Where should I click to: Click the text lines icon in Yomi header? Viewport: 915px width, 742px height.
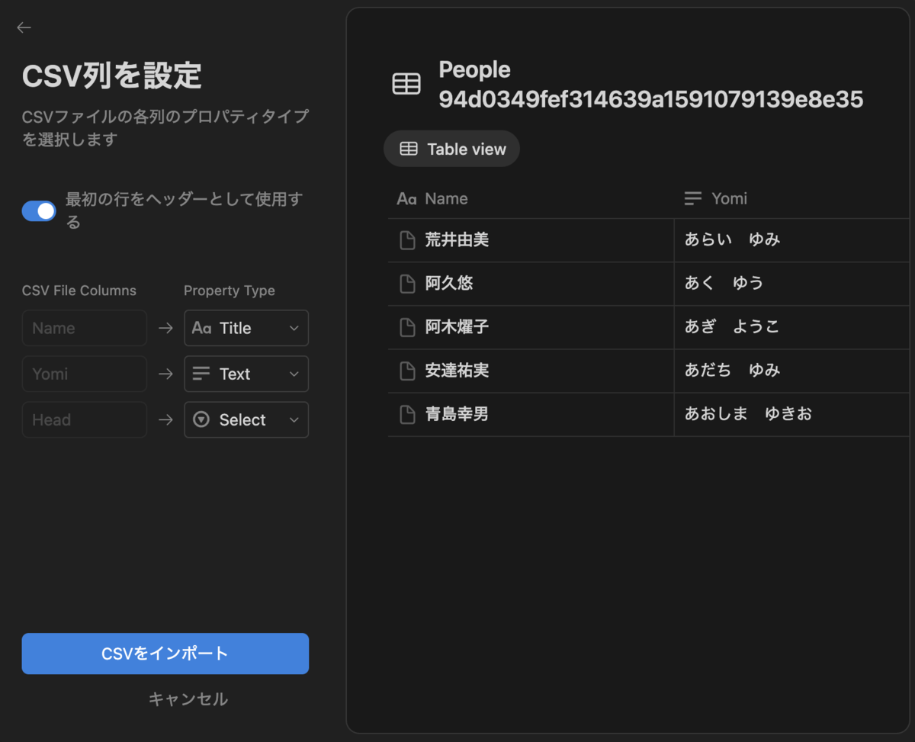[x=692, y=199]
